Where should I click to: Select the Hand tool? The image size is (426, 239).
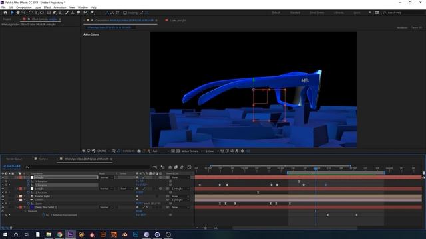coord(18,13)
